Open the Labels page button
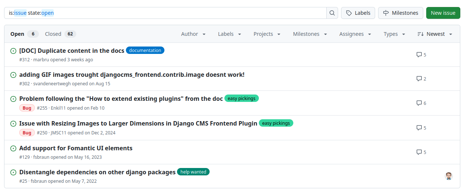This screenshot has height=192, width=474. (358, 13)
